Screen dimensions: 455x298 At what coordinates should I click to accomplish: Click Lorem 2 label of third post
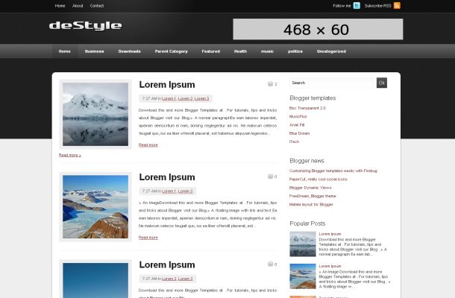(x=169, y=279)
